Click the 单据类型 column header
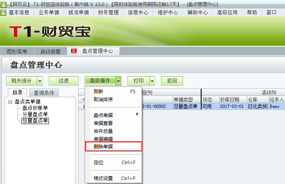 pos(187,100)
